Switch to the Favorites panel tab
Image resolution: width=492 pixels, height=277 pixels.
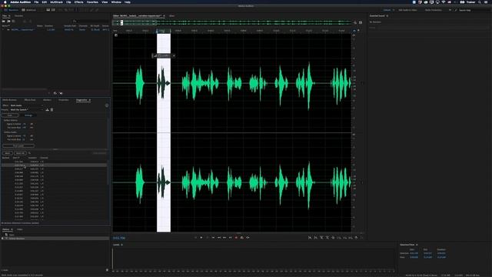tap(18, 15)
